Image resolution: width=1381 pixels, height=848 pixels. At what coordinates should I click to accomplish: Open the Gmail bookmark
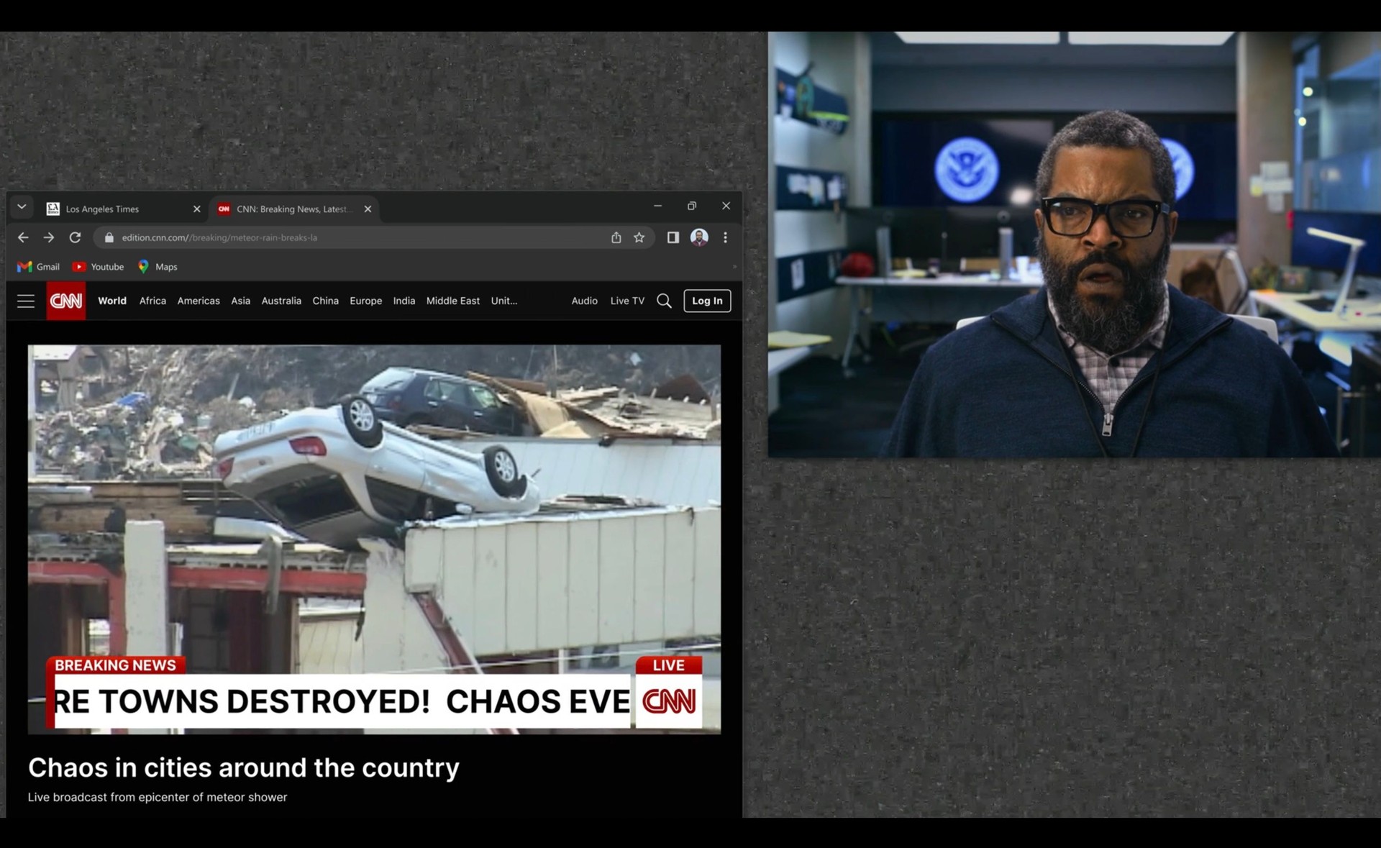tap(39, 267)
